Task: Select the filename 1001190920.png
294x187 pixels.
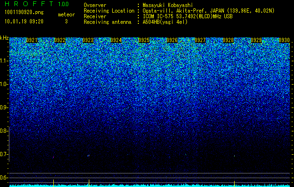Action: (x=24, y=12)
